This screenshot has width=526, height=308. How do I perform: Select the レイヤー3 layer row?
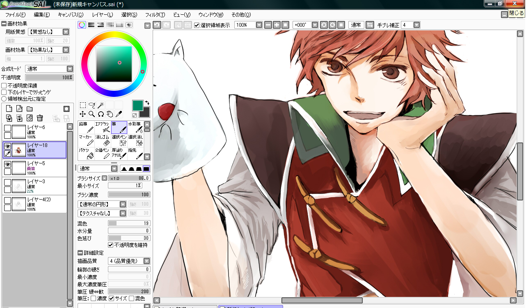34,186
